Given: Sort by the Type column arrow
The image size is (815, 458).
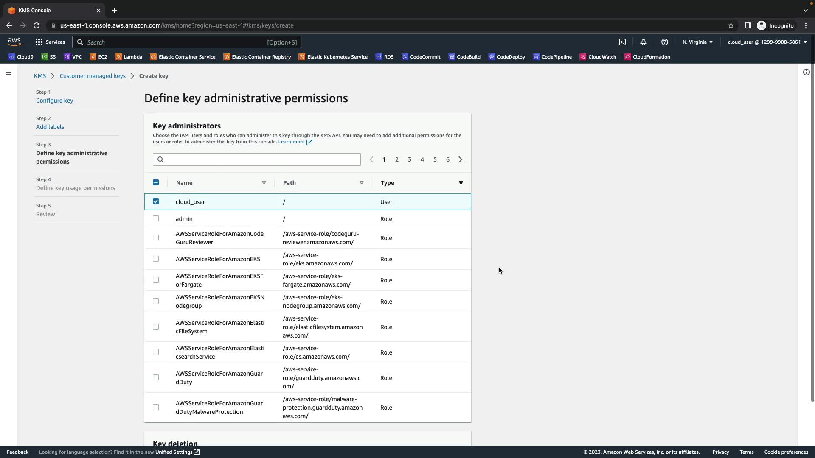Looking at the screenshot, I should coord(461,183).
